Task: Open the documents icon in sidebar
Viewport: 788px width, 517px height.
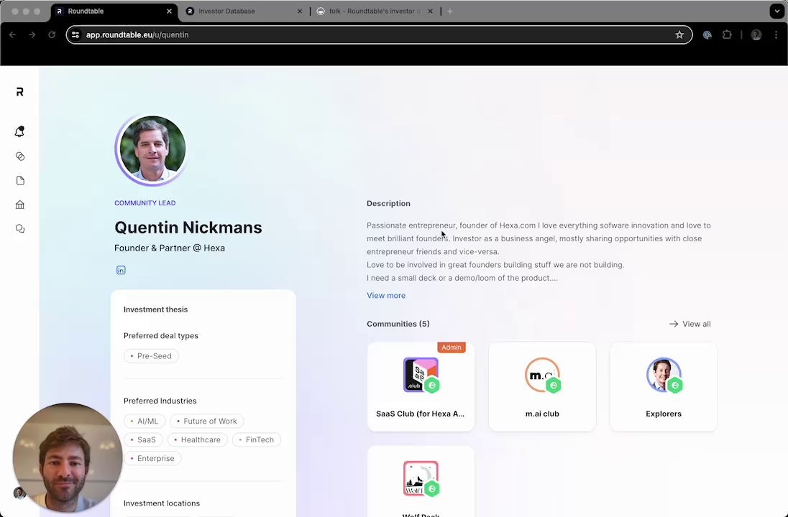Action: tap(20, 181)
